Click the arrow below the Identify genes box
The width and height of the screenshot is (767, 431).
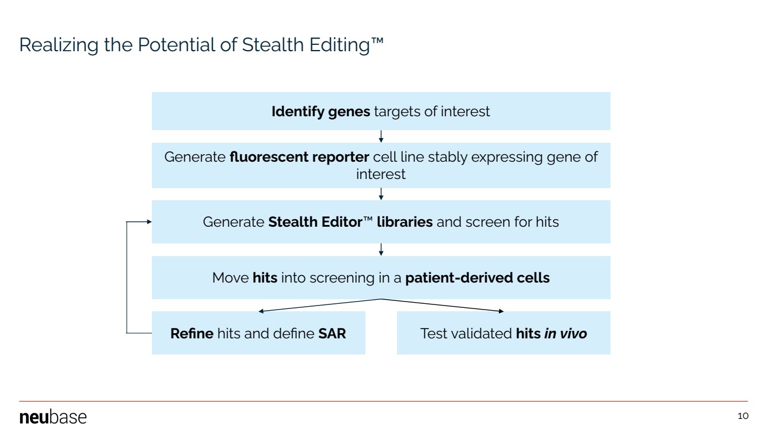(381, 136)
